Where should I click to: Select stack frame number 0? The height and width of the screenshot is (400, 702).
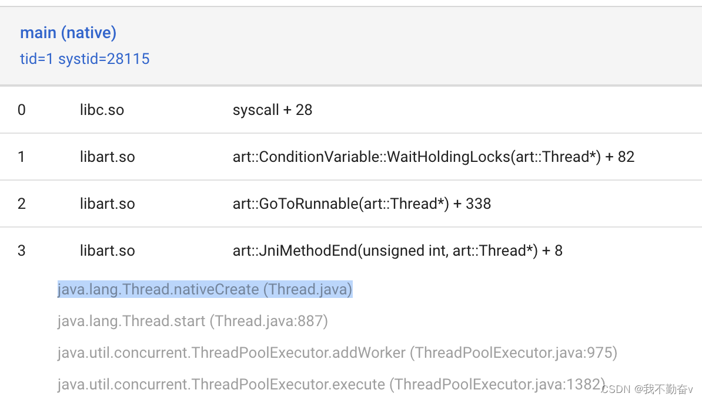point(22,110)
